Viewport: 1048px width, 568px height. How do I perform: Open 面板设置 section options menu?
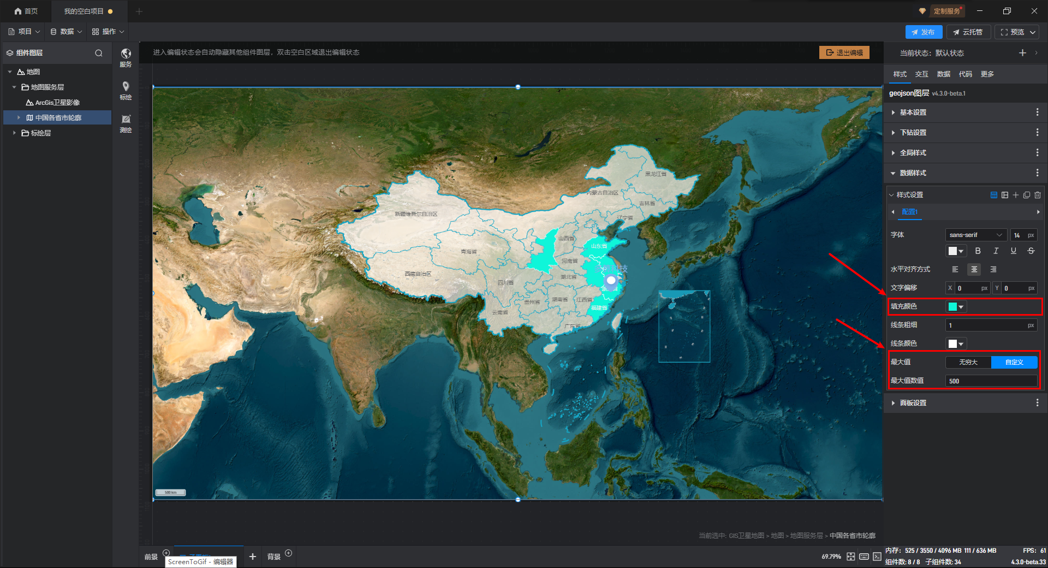point(1037,403)
